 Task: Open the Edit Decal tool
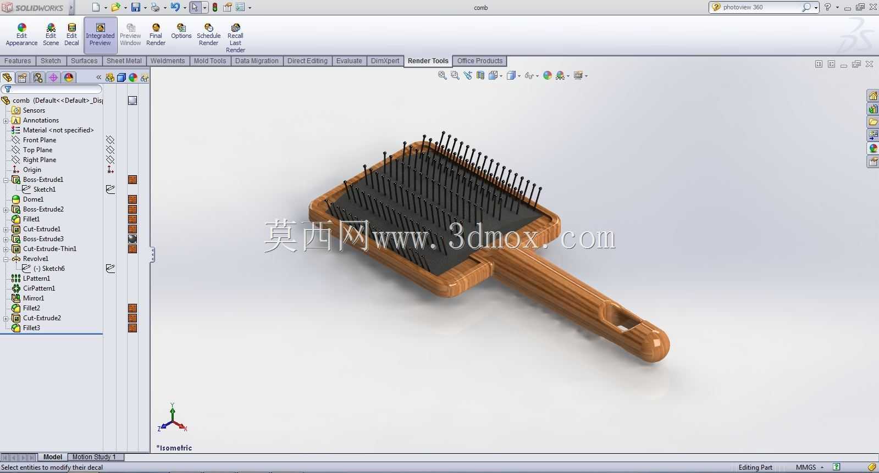pos(71,35)
